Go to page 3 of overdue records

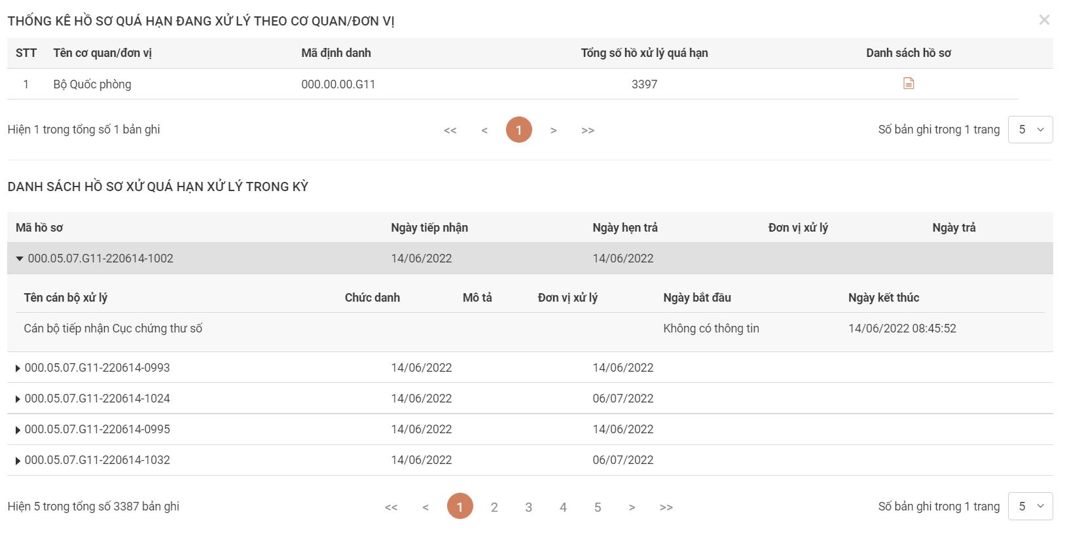tap(528, 507)
